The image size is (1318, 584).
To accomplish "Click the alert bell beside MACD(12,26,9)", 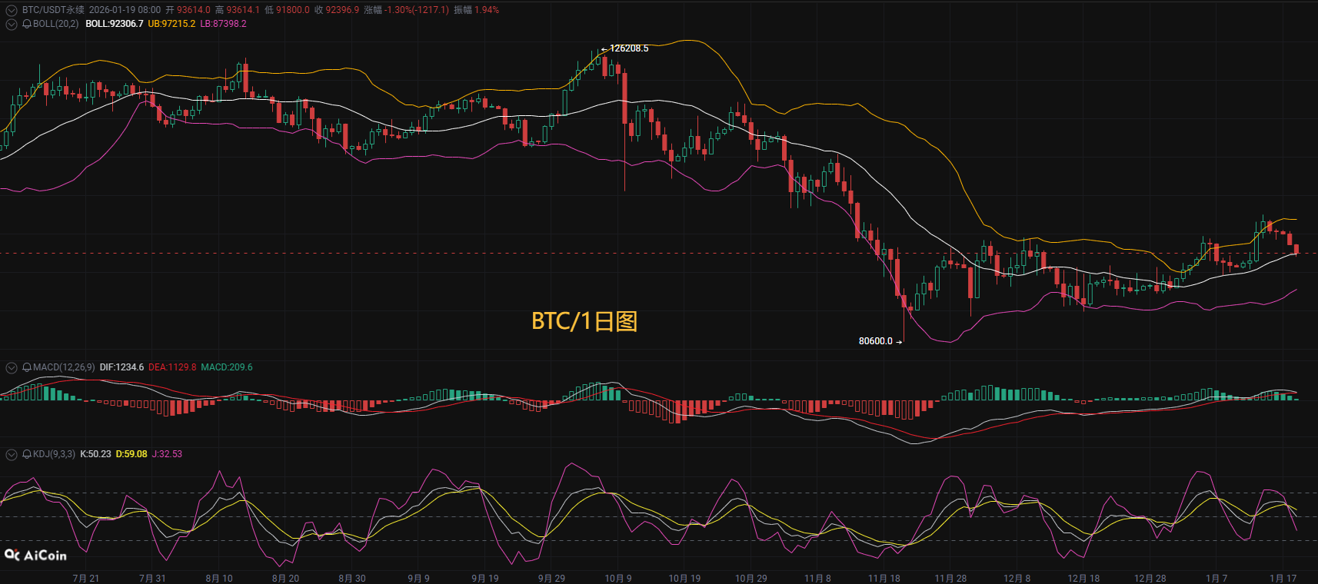I will pos(27,367).
